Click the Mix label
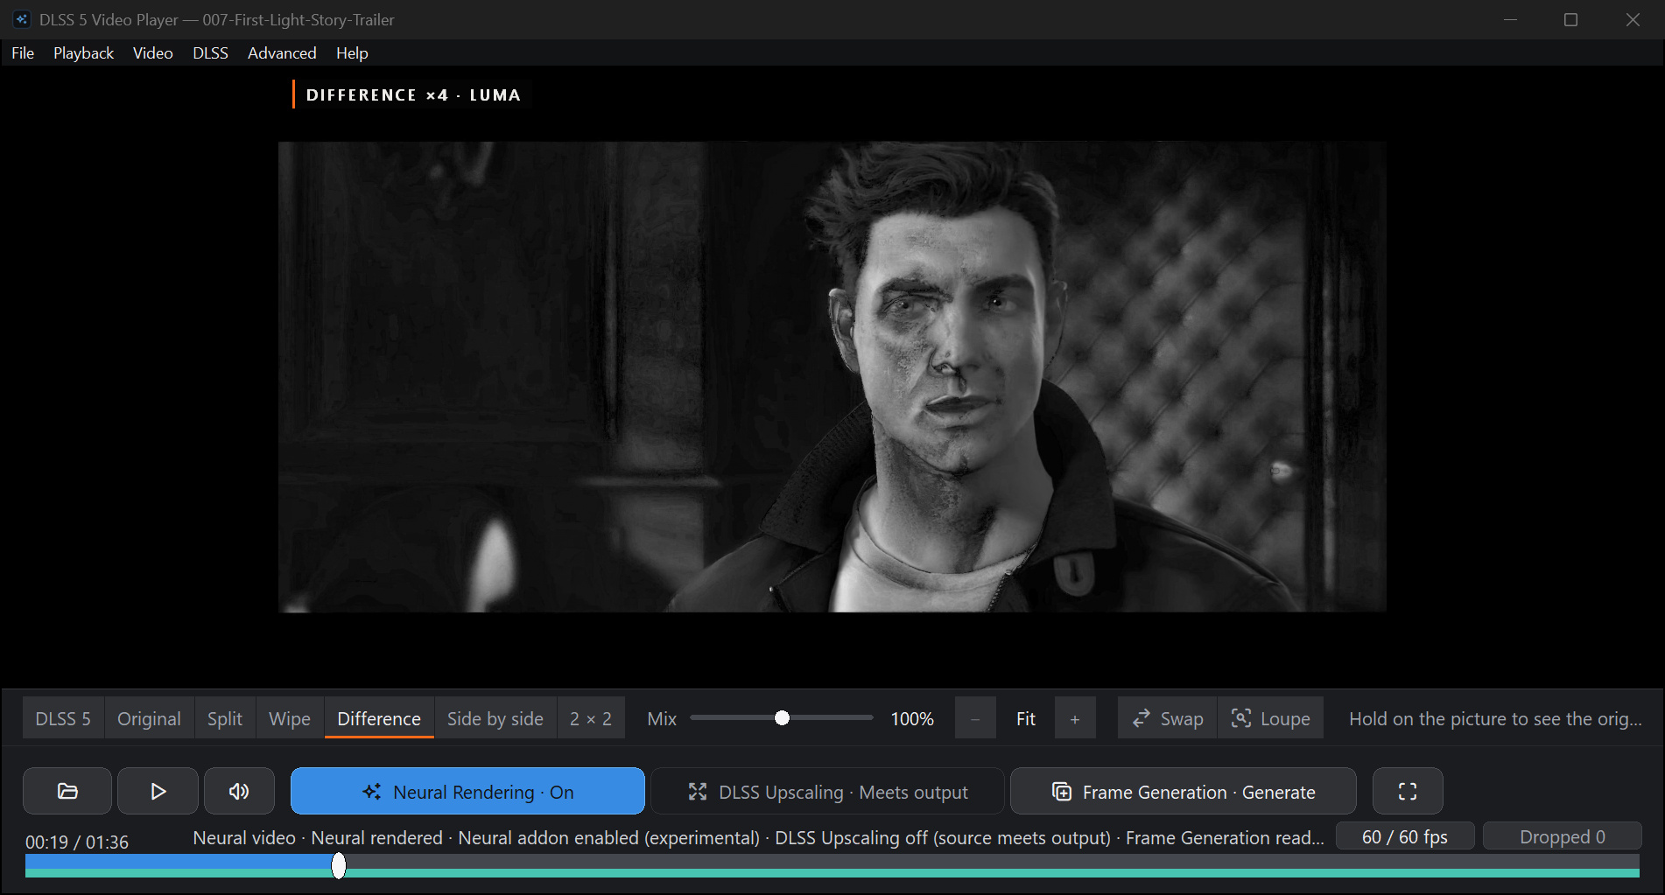Image resolution: width=1665 pixels, height=895 pixels. [662, 718]
